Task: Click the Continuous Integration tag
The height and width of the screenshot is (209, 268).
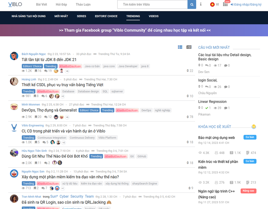Action: (x=52, y=138)
